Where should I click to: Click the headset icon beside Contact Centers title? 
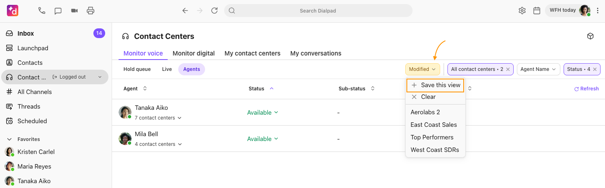click(x=125, y=36)
